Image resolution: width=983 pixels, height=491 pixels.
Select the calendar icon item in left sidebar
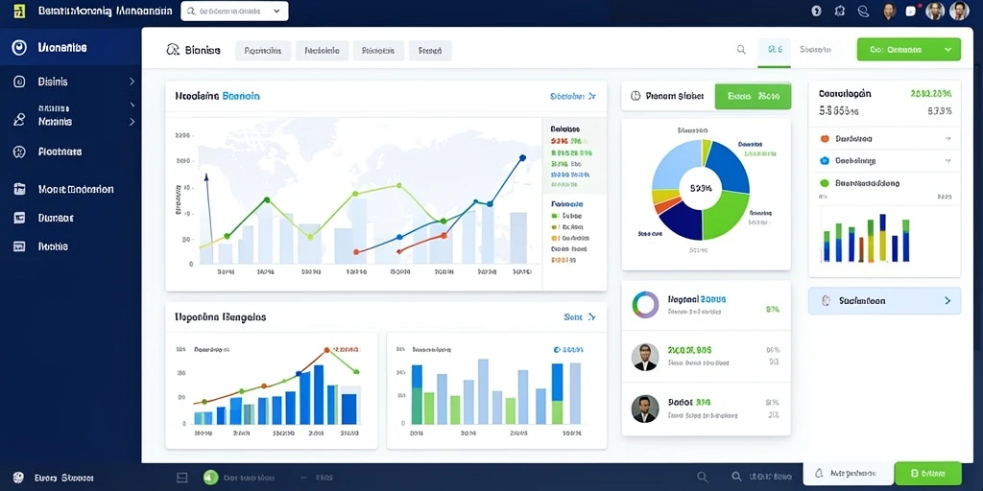click(19, 189)
